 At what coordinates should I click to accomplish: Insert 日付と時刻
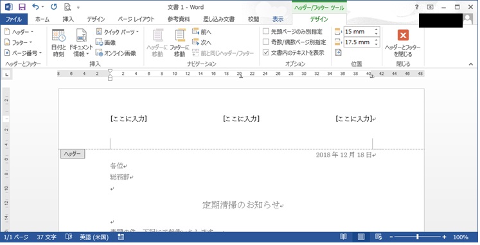(58, 43)
